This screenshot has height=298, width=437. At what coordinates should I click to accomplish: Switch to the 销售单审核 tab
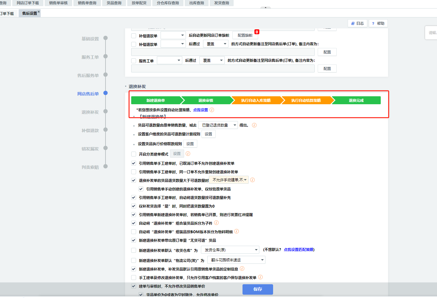(x=58, y=3)
